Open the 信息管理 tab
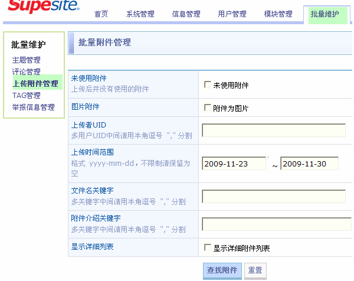This screenshot has width=354, height=281. click(x=186, y=14)
